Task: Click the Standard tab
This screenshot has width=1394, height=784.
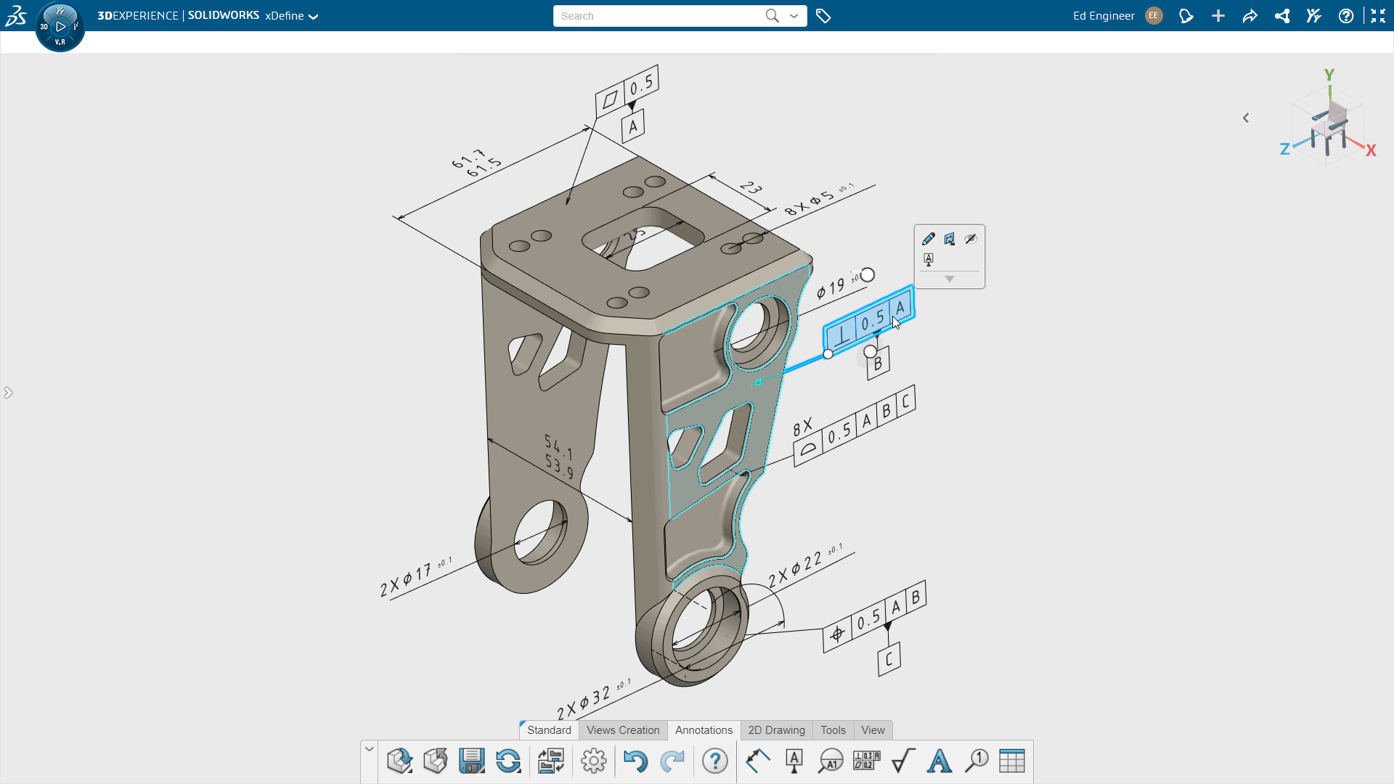Action: pos(549,730)
